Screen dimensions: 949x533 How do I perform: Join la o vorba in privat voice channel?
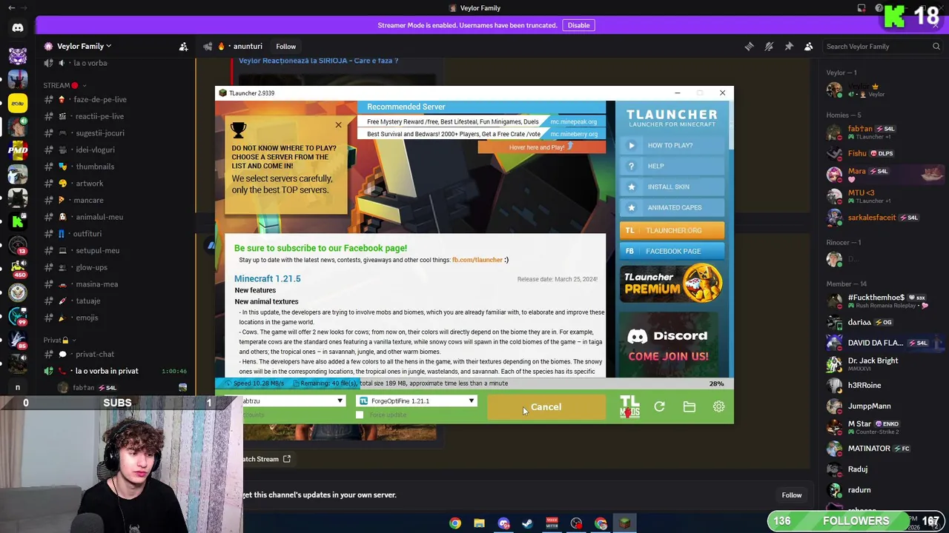pyautogui.click(x=107, y=371)
